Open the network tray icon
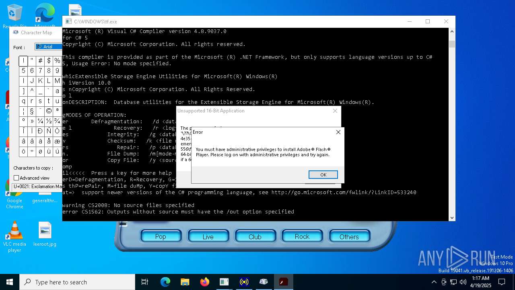Screen dimensions: 515x290 pos(453,282)
